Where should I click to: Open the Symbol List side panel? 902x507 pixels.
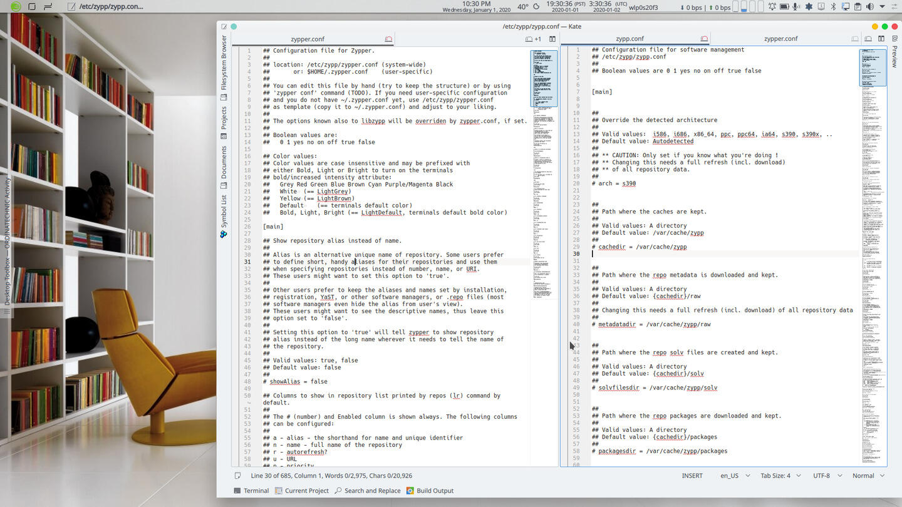pos(224,216)
